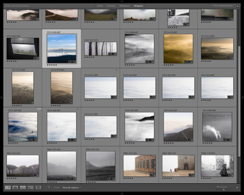Open Survey view icon in toolbar
The height and width of the screenshot is (195, 244).
(x=30, y=187)
